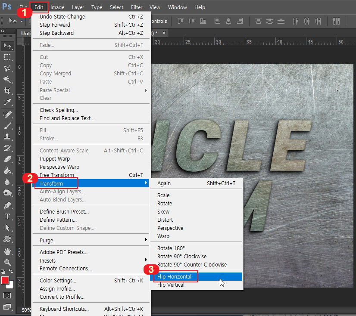Swap foreground and background colors
Viewport: 356px width, 316px height.
(11, 271)
